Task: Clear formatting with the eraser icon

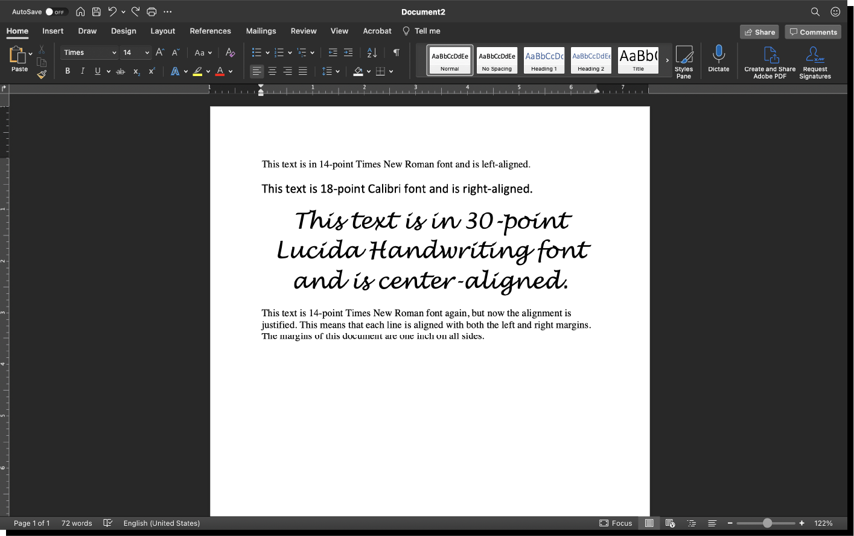Action: tap(230, 53)
